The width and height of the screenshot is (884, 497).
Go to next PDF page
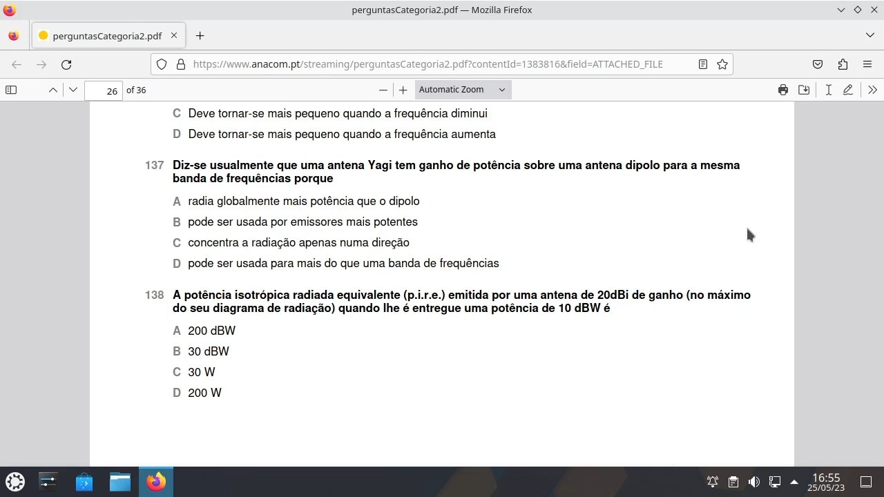click(73, 90)
